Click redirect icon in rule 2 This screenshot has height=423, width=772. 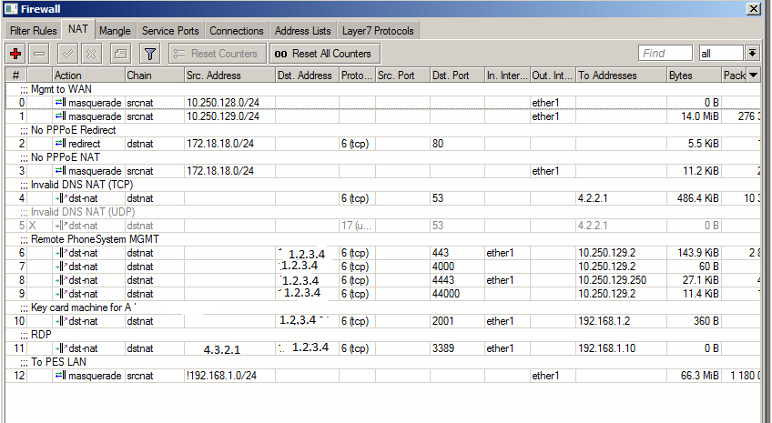click(x=61, y=144)
